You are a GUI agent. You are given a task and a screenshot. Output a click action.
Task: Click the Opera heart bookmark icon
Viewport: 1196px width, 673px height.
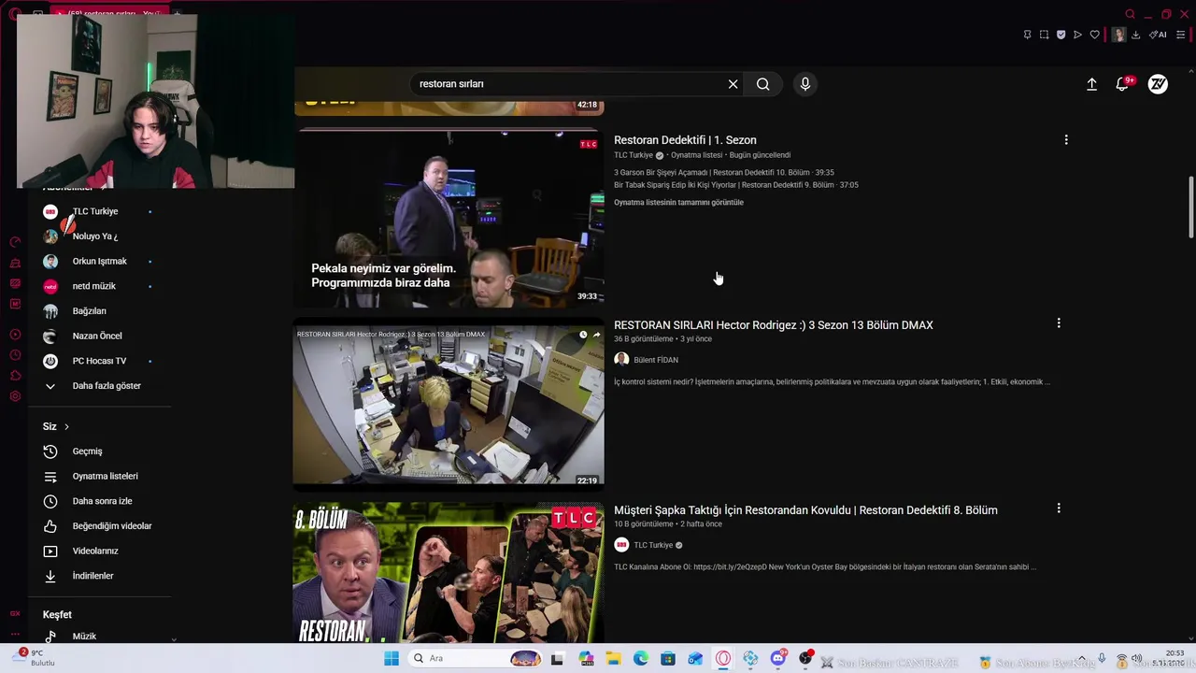pyautogui.click(x=1094, y=35)
